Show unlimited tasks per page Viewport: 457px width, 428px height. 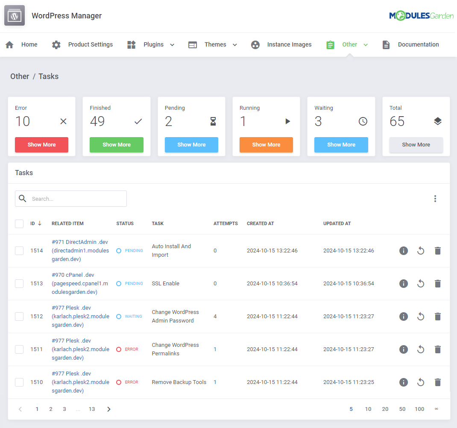click(x=436, y=409)
